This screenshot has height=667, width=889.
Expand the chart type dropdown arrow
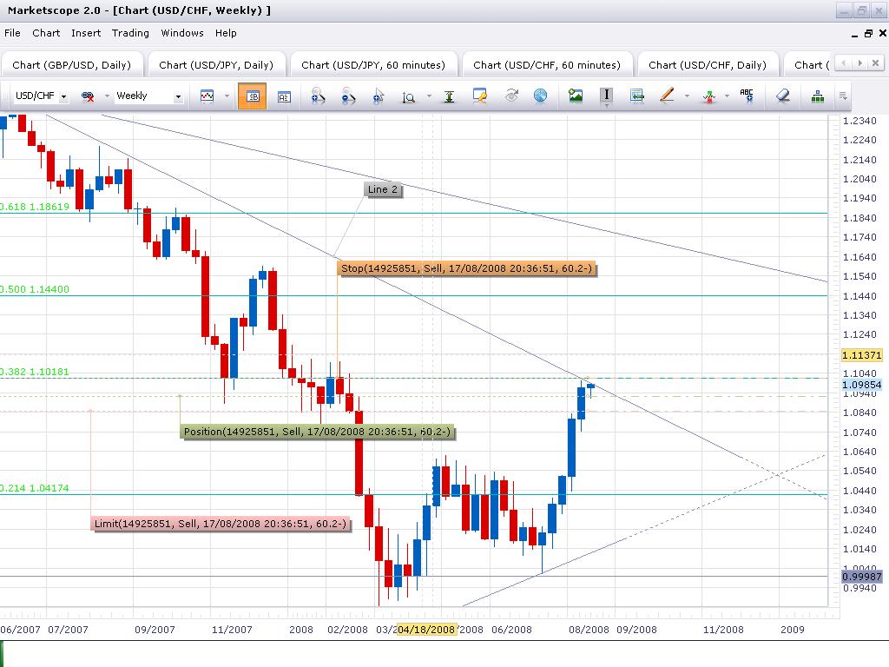pyautogui.click(x=227, y=96)
